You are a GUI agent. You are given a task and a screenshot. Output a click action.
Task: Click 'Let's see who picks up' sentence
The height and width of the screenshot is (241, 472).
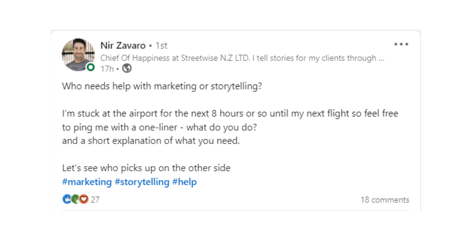[x=146, y=168]
